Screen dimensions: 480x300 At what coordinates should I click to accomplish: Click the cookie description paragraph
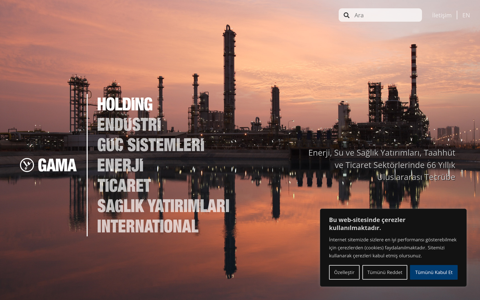pos(393,248)
